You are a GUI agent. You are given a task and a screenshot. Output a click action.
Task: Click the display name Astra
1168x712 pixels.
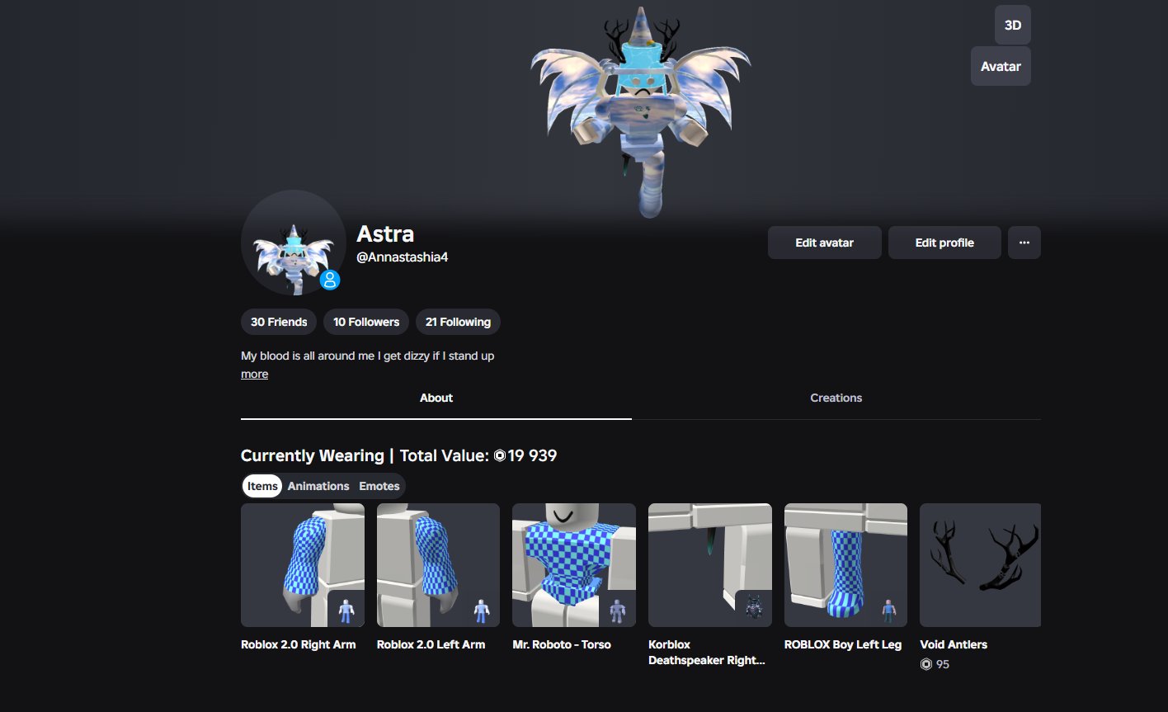(385, 234)
